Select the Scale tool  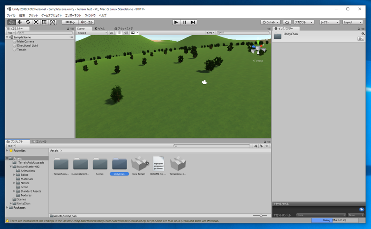coord(36,22)
